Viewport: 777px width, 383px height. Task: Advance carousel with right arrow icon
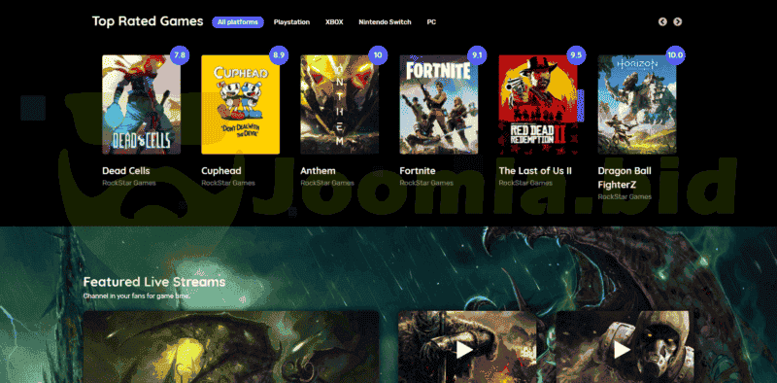click(x=677, y=21)
